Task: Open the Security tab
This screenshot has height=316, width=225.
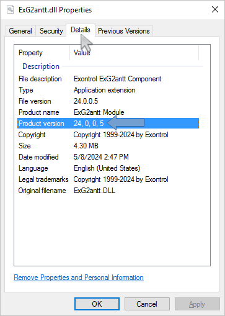Action: pyautogui.click(x=51, y=31)
